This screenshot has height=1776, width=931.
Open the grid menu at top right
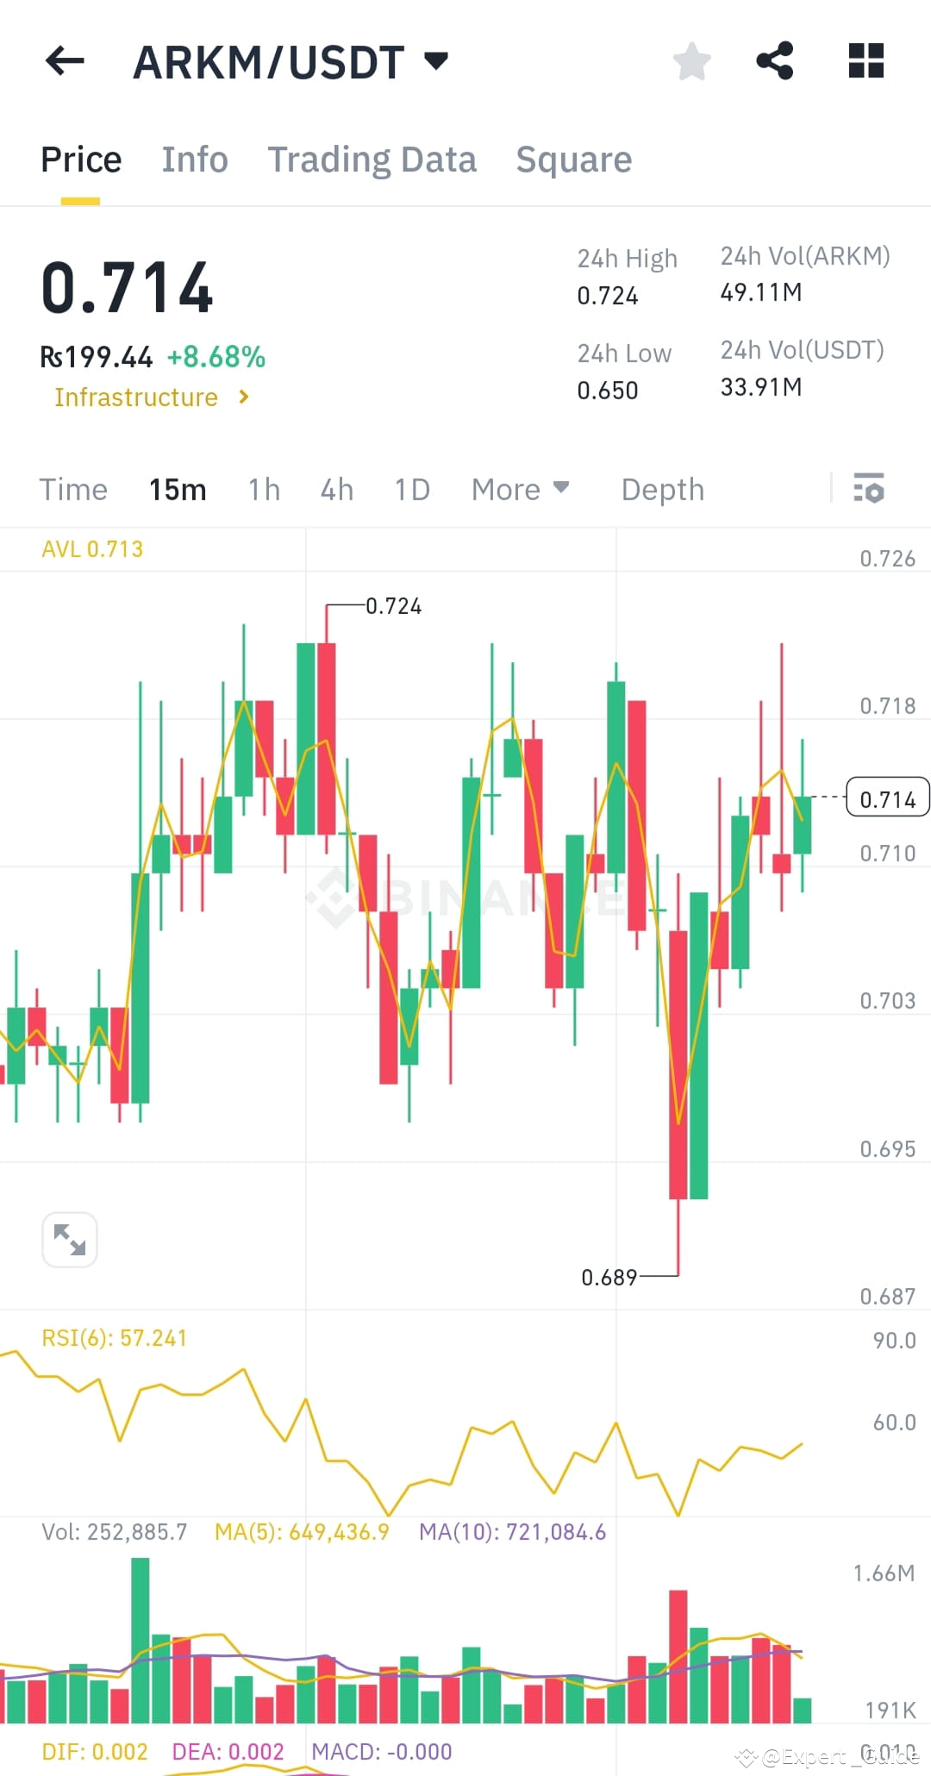tap(865, 60)
